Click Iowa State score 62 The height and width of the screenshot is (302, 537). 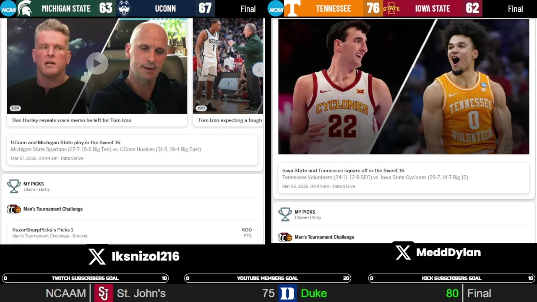point(472,8)
